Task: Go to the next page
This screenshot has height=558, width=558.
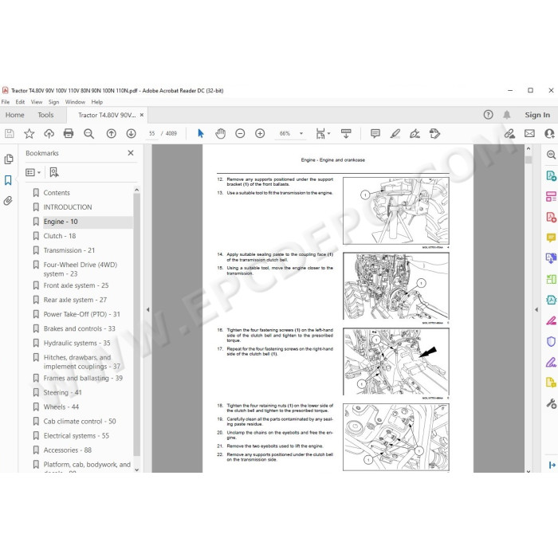Action: coord(131,133)
